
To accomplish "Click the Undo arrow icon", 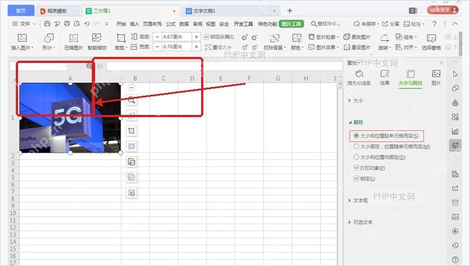I will click(x=87, y=24).
